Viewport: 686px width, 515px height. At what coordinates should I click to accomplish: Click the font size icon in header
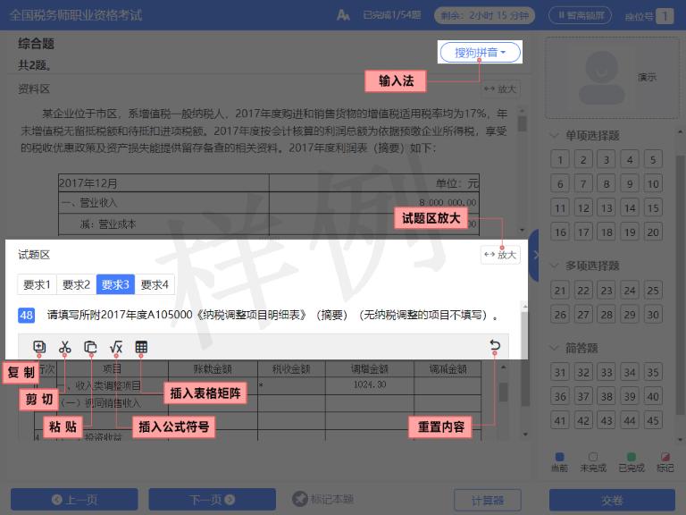[x=343, y=15]
